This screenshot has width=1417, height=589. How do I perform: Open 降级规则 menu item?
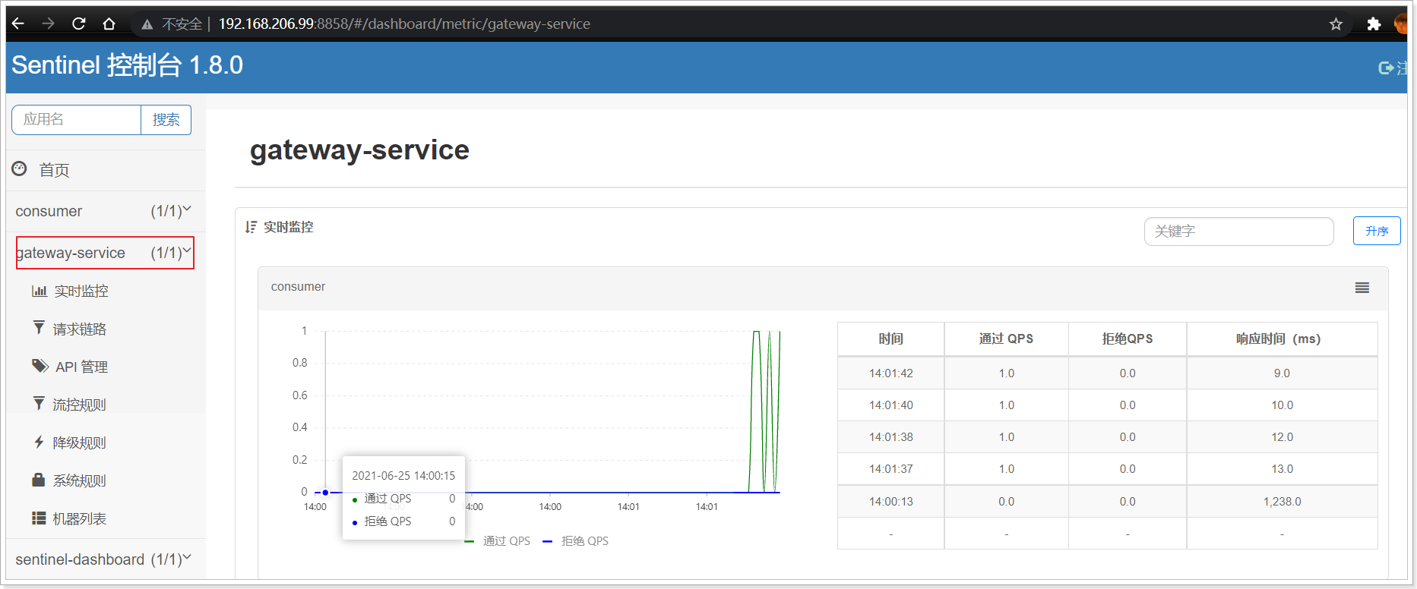tap(80, 443)
